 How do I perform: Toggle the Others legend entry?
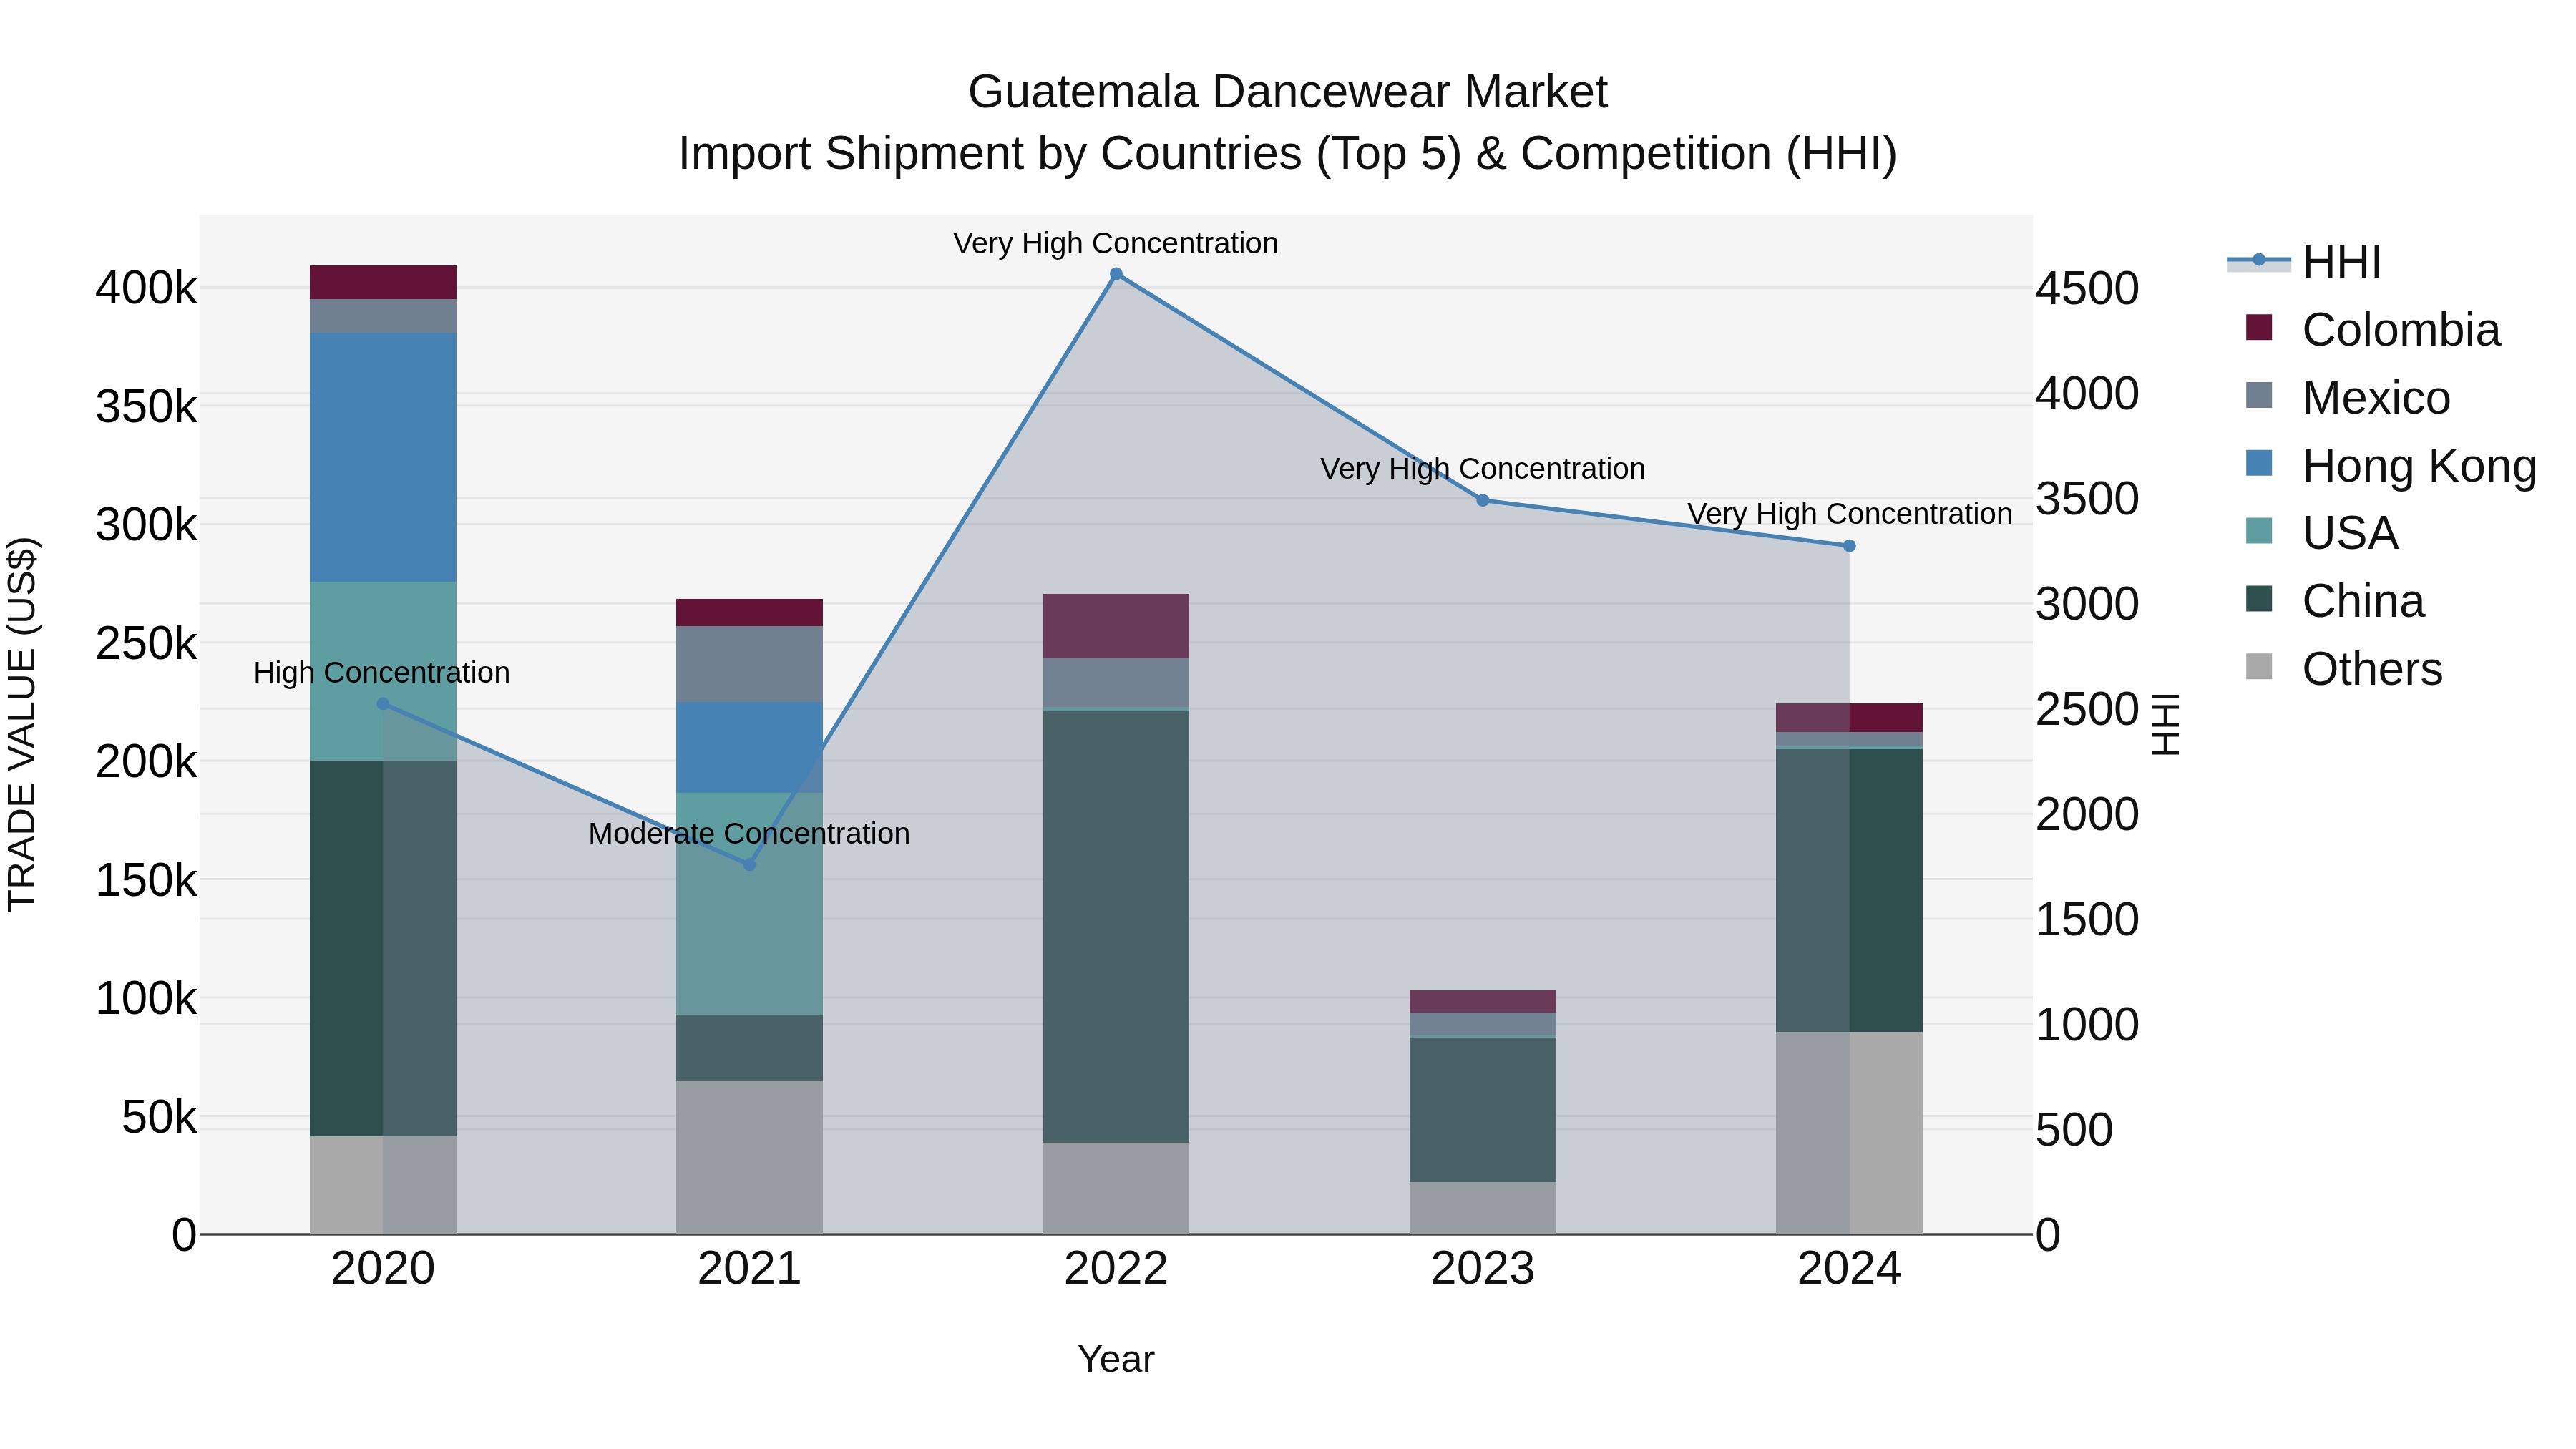[2343, 669]
